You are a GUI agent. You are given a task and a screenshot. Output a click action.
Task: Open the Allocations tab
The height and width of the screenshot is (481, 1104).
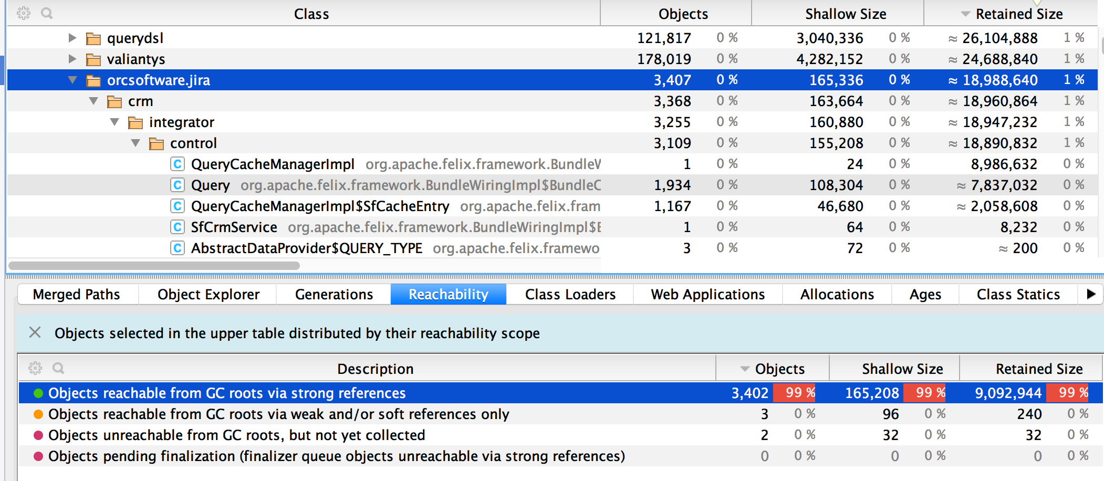point(837,294)
